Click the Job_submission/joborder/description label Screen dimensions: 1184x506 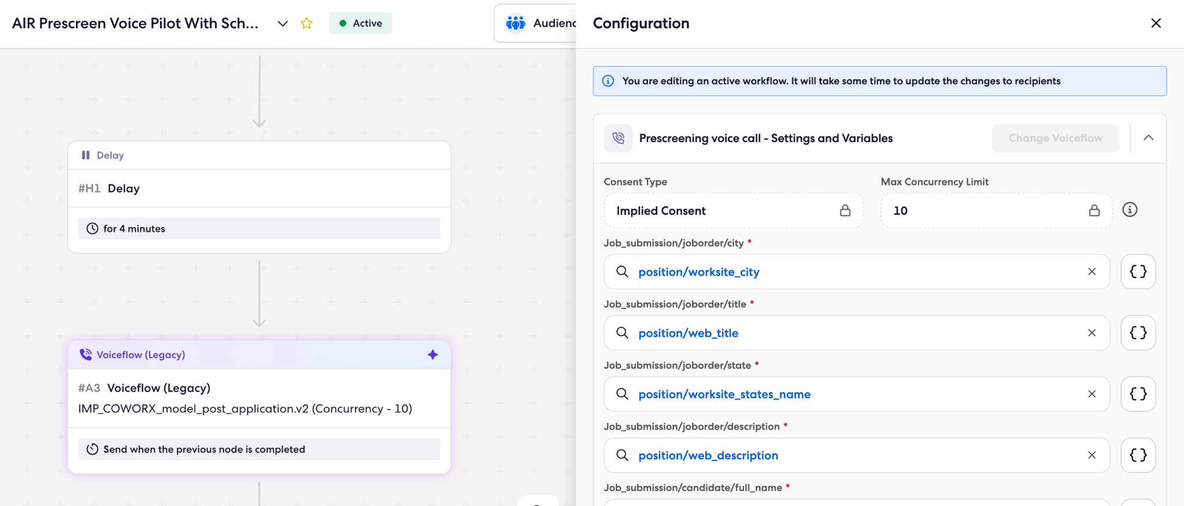(x=692, y=427)
